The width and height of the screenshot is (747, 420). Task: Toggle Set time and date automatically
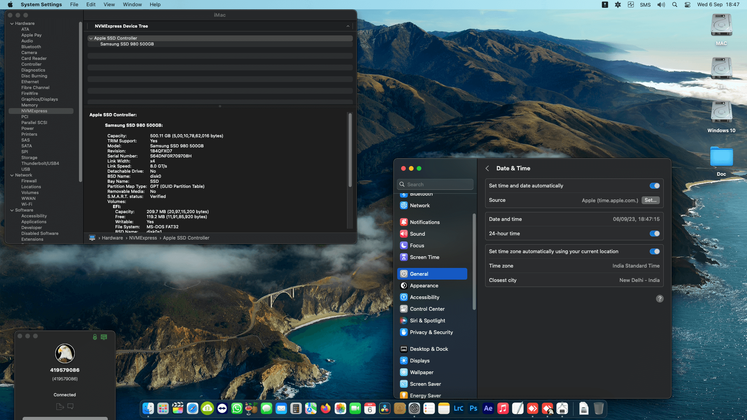click(654, 186)
